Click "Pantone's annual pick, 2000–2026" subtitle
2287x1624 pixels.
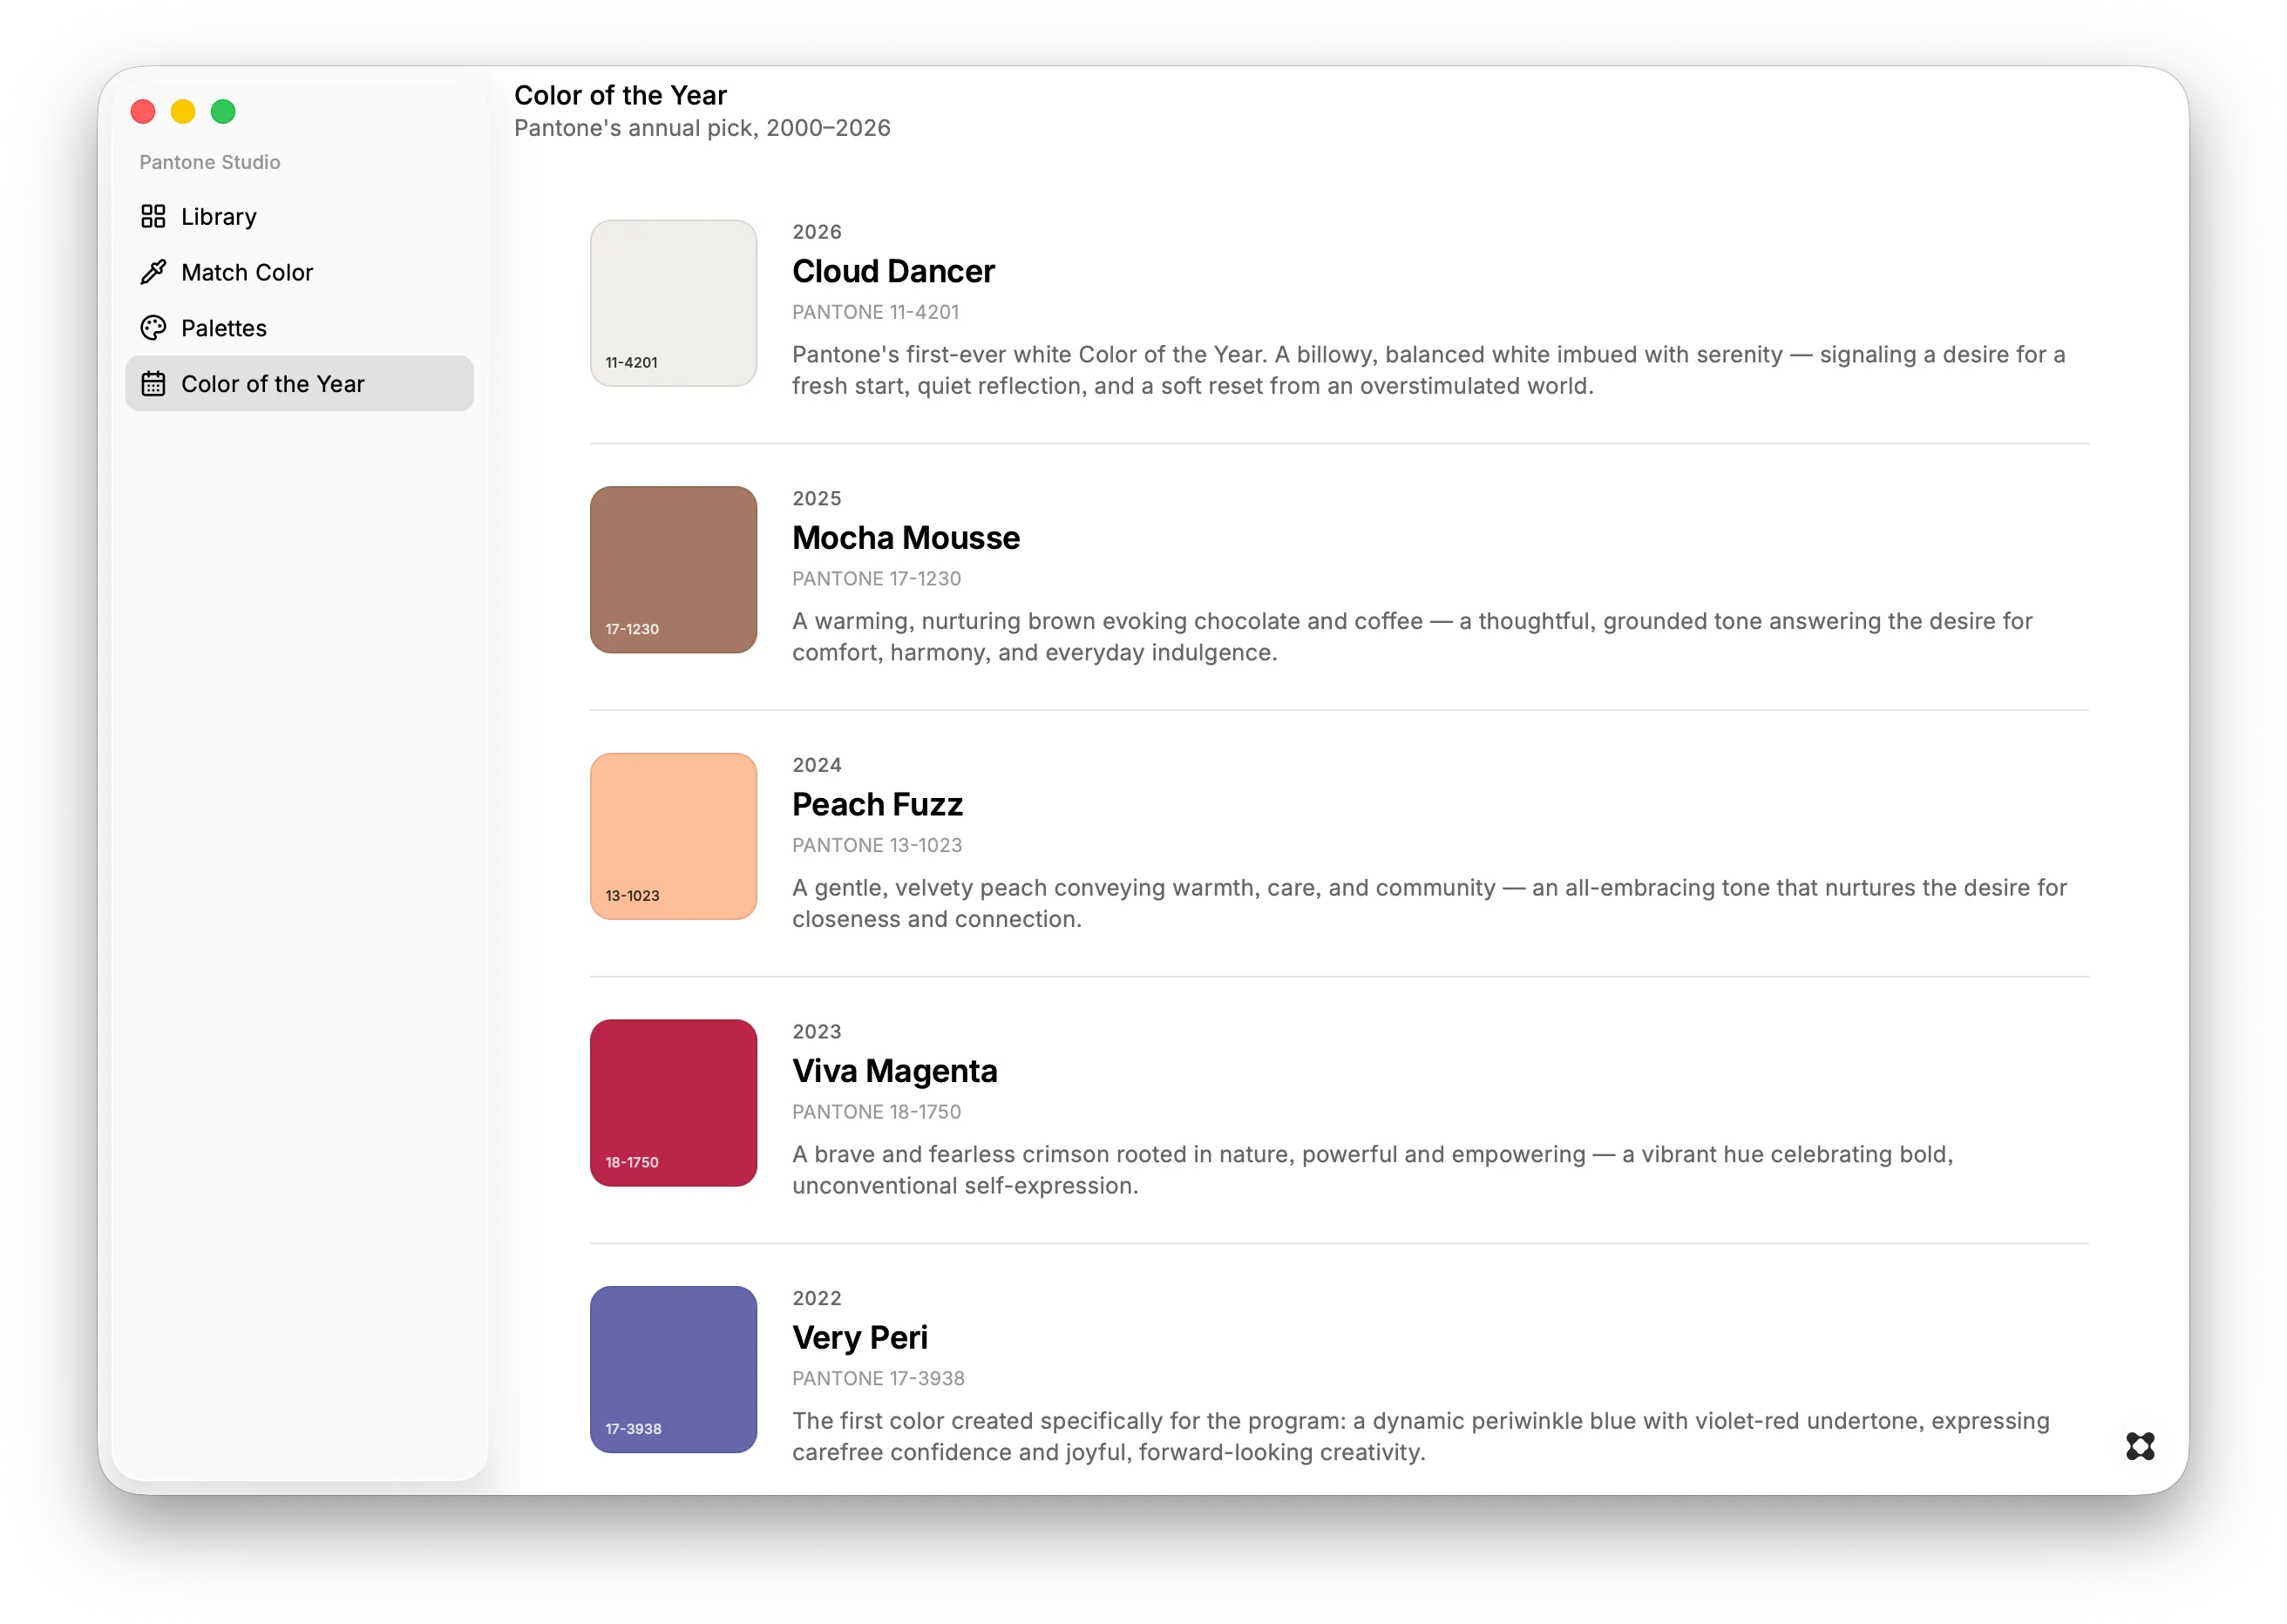(x=702, y=128)
